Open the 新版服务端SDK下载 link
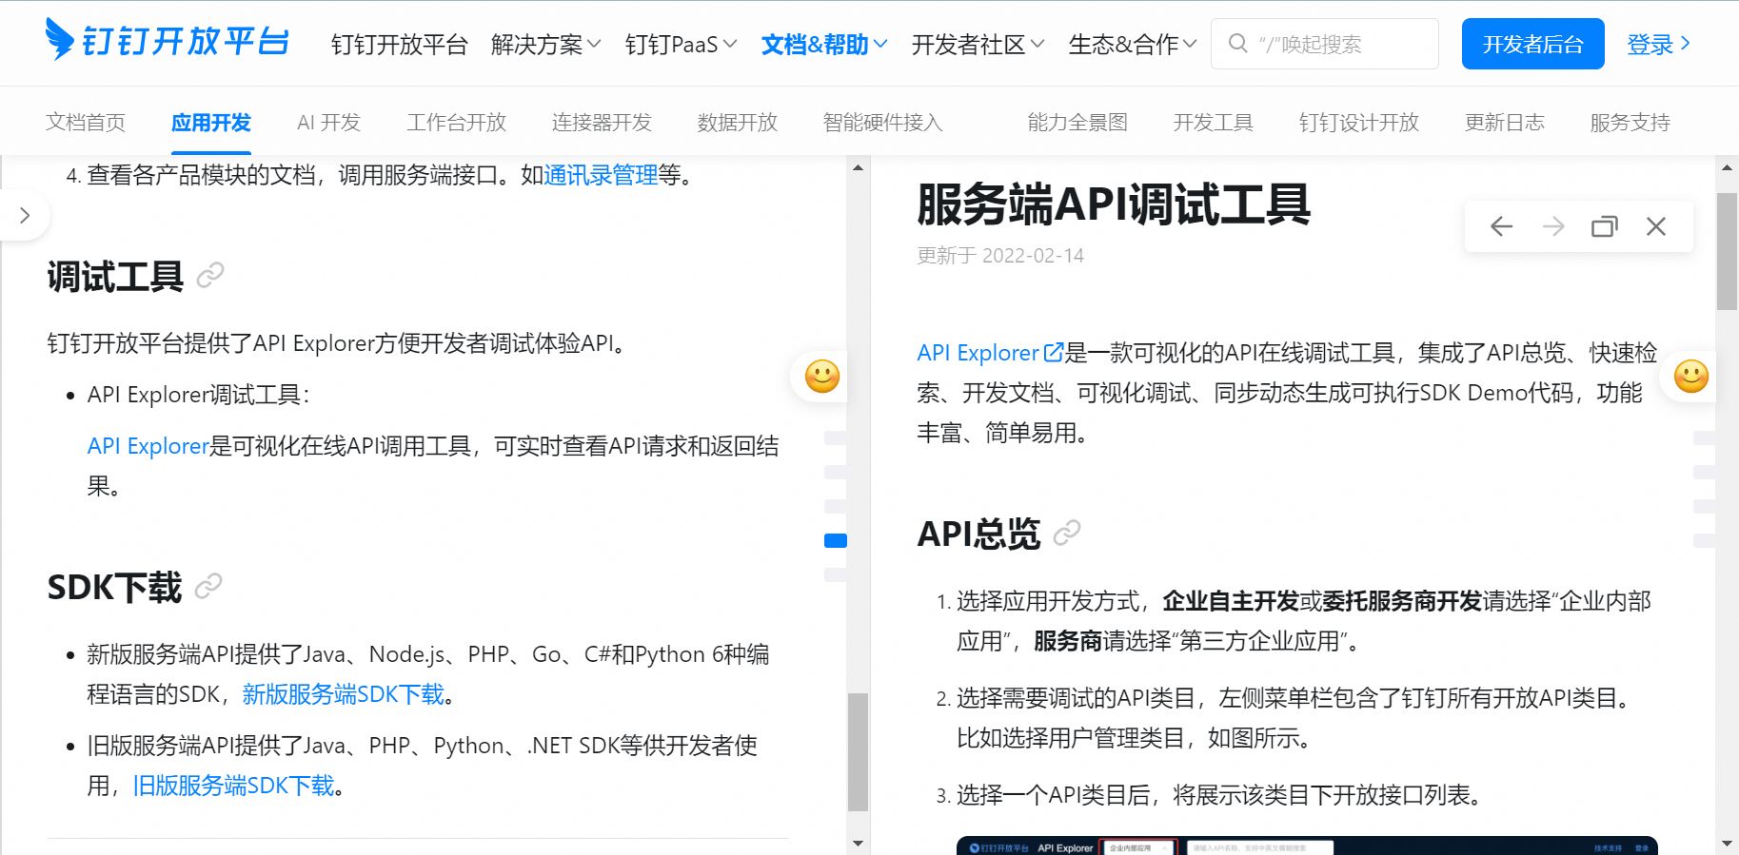The width and height of the screenshot is (1739, 855). point(343,694)
